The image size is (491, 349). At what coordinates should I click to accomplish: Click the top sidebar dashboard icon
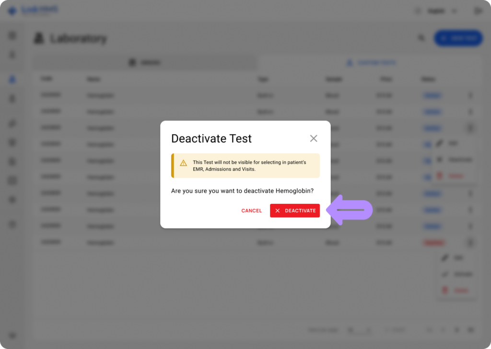coord(12,35)
